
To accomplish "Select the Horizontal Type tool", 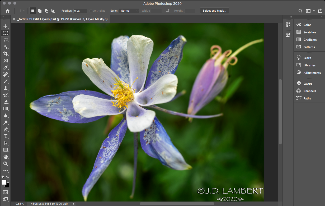I will click(6, 136).
